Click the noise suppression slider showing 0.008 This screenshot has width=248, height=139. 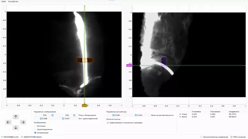(41, 119)
